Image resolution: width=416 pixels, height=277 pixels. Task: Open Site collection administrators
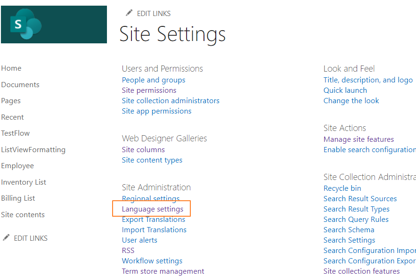coord(171,100)
